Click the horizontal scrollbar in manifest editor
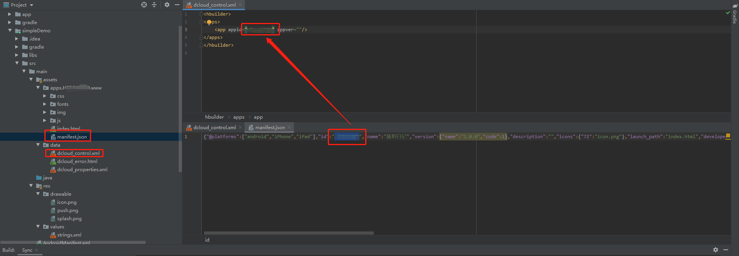 289,233
